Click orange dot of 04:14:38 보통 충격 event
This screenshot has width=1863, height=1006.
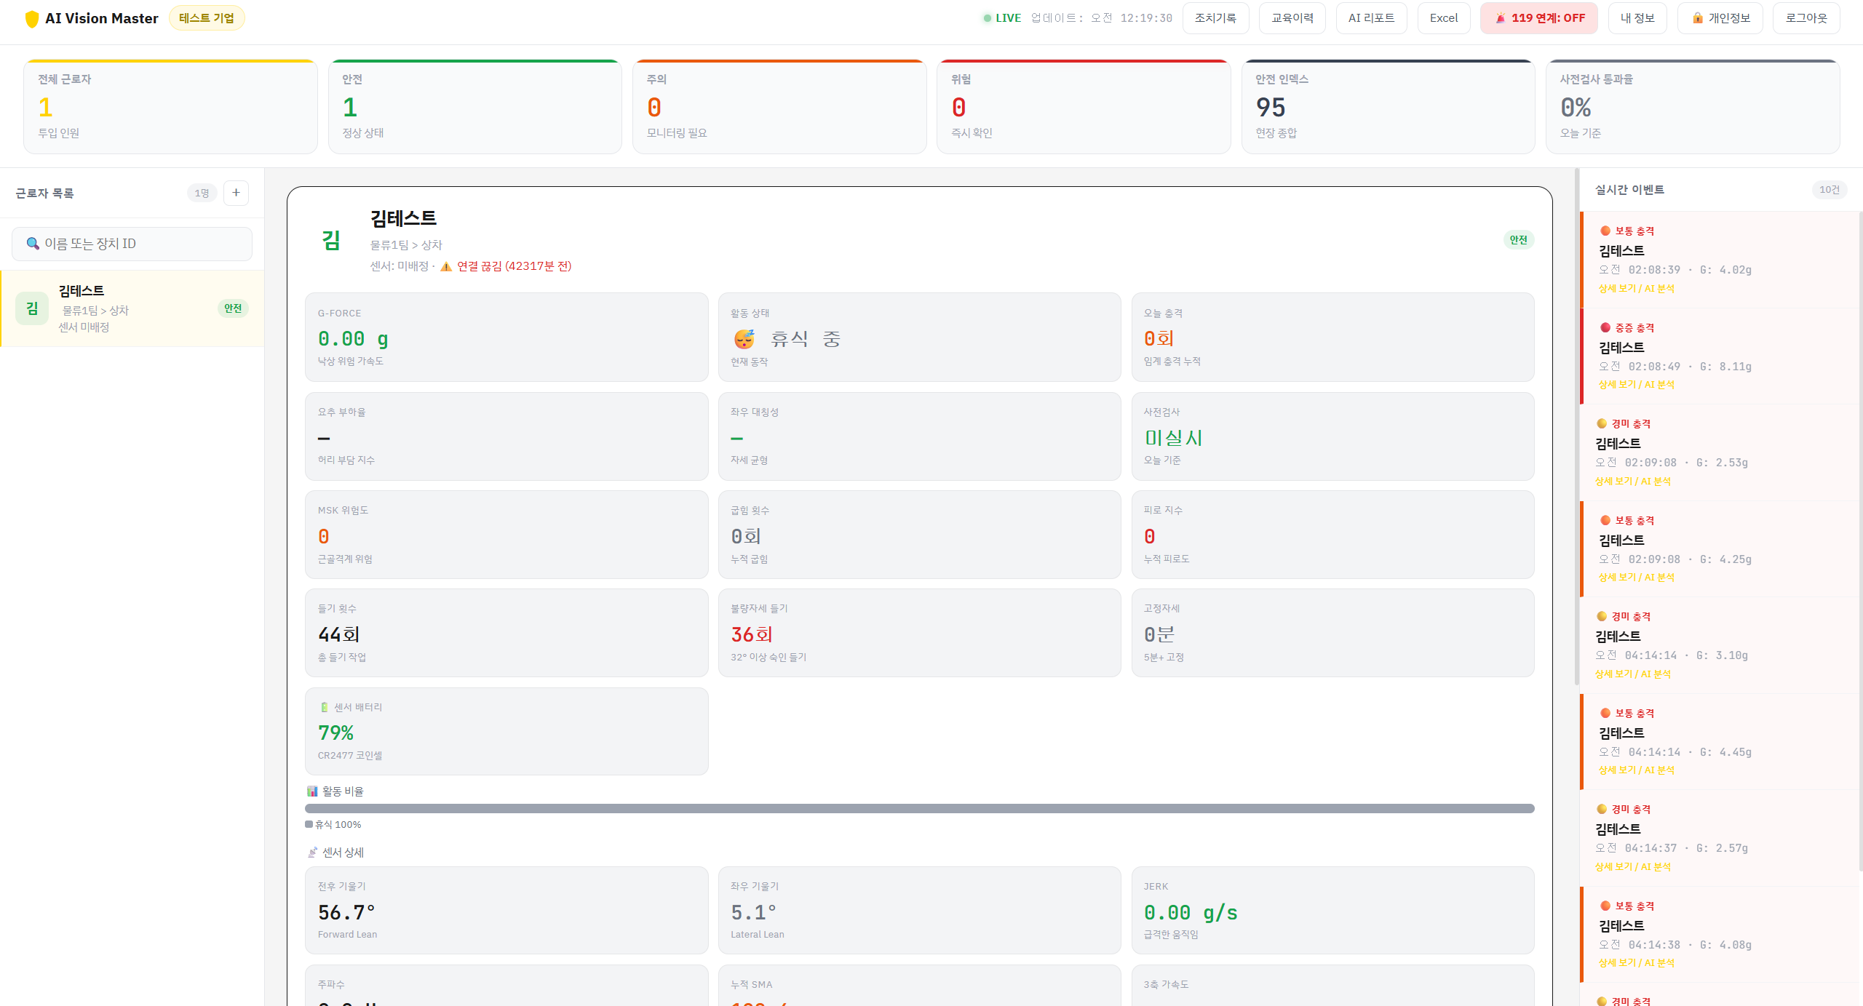[1605, 906]
